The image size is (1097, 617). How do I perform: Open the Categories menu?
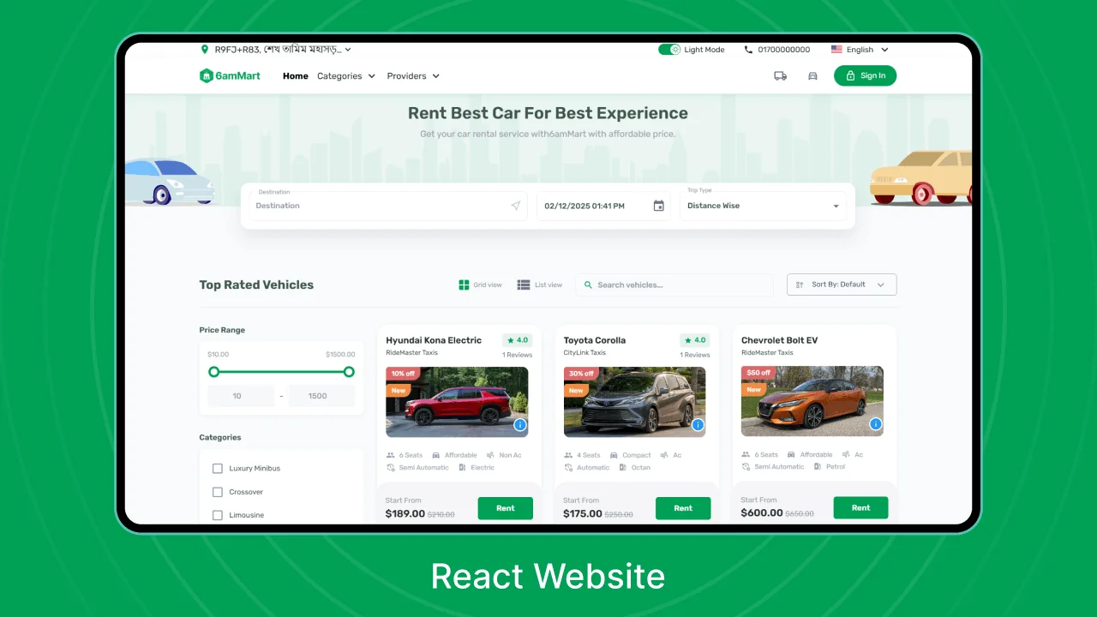[x=346, y=76]
